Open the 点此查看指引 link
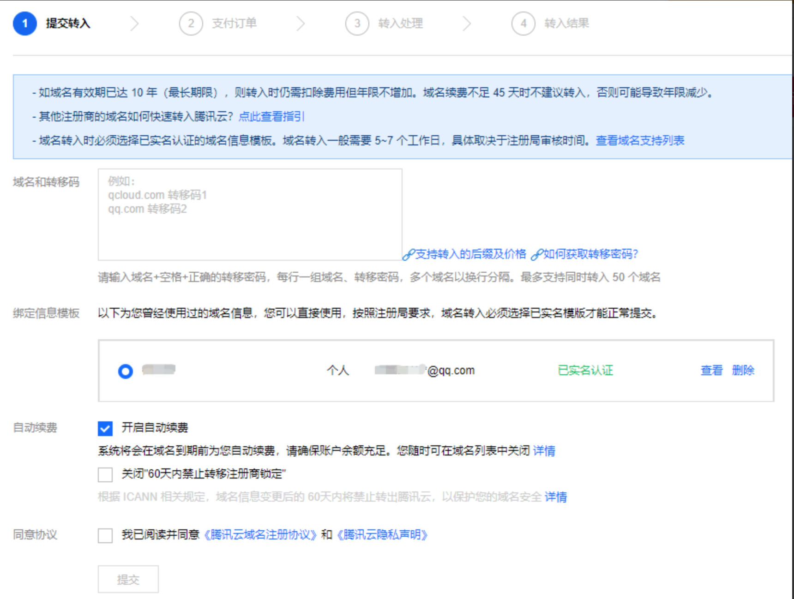Screen dimensions: 794x599 click(271, 116)
